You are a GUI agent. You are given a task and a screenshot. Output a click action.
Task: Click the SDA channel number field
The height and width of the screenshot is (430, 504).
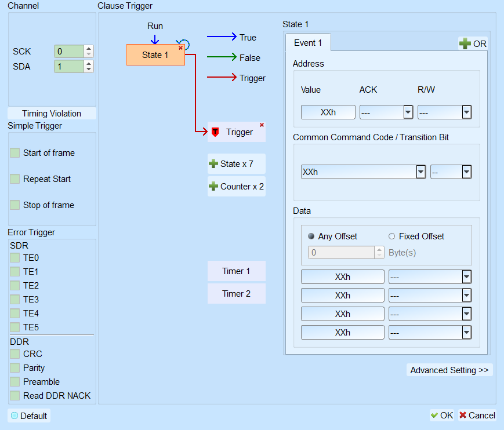click(x=69, y=67)
